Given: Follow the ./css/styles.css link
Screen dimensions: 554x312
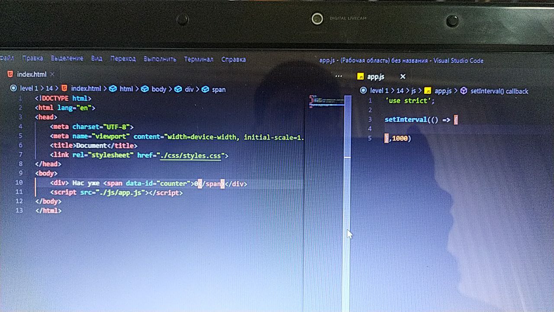Looking at the screenshot, I should click(x=190, y=155).
